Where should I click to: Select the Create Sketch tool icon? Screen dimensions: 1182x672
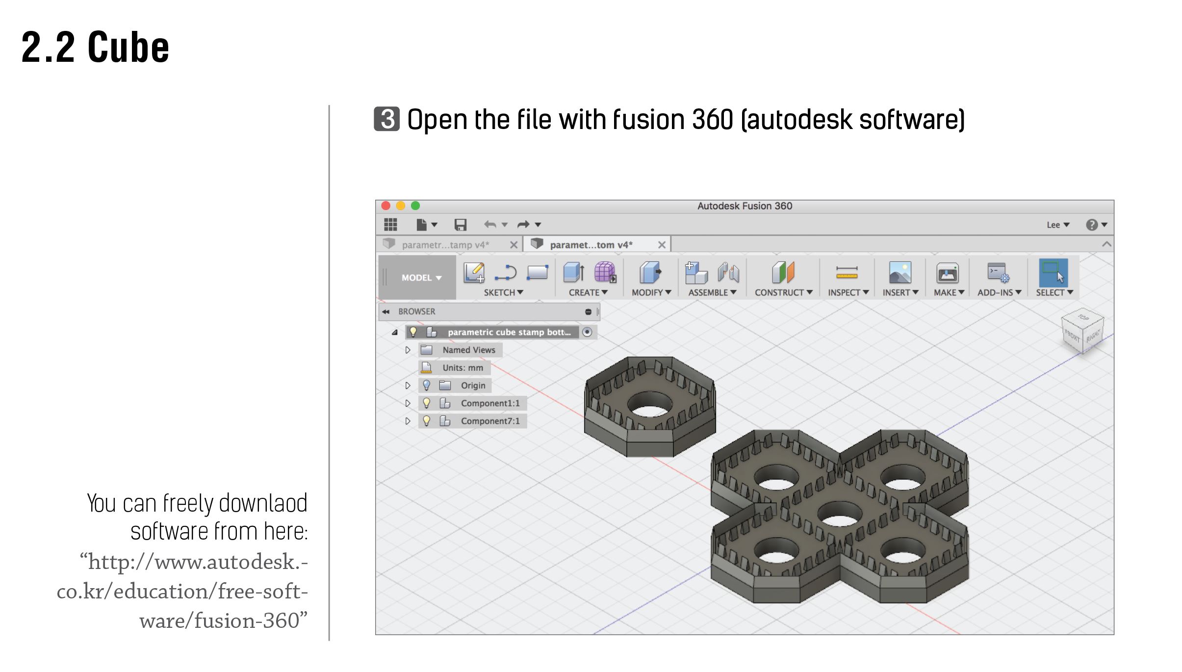click(x=474, y=273)
